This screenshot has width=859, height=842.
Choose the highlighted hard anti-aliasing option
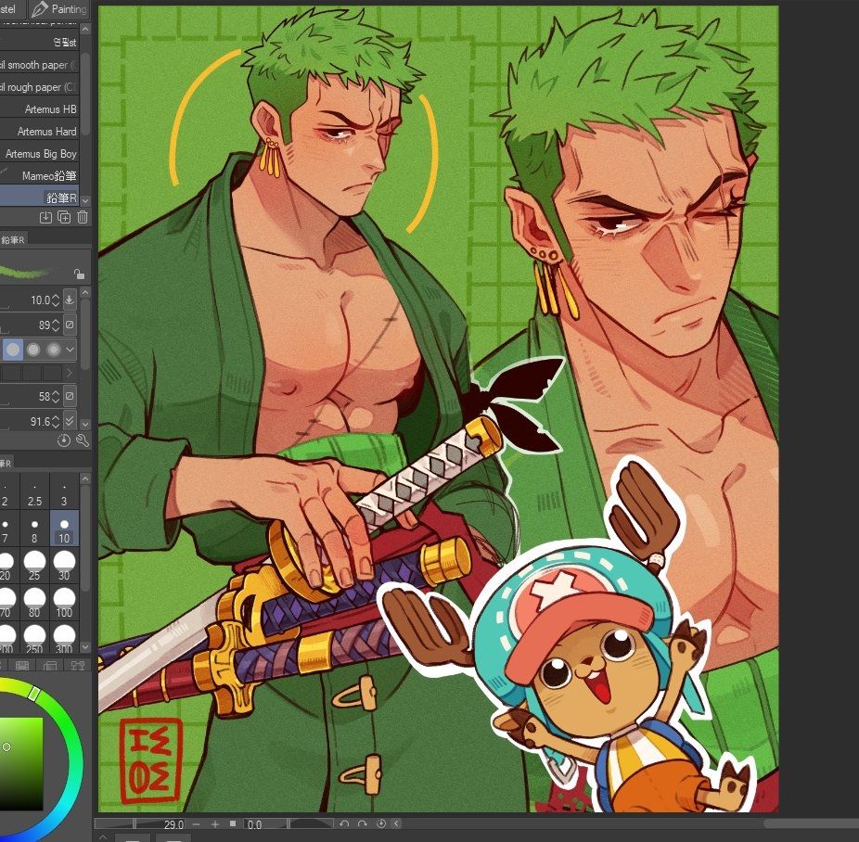[x=13, y=350]
